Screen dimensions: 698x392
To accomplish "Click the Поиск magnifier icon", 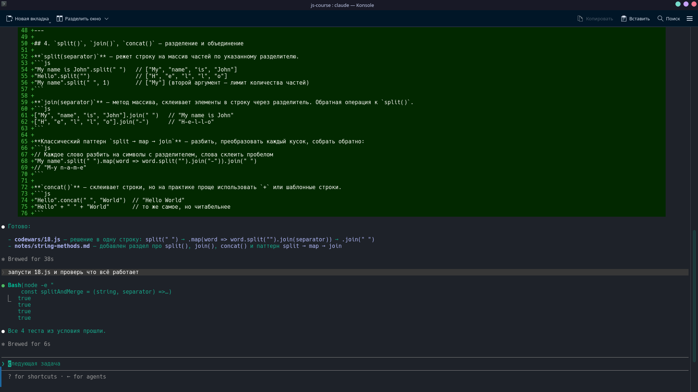I will [661, 19].
